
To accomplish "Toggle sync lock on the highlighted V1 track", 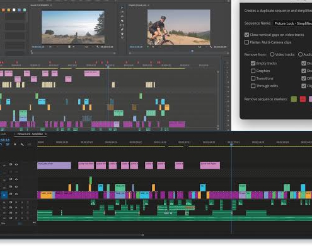I will (x=11, y=194).
